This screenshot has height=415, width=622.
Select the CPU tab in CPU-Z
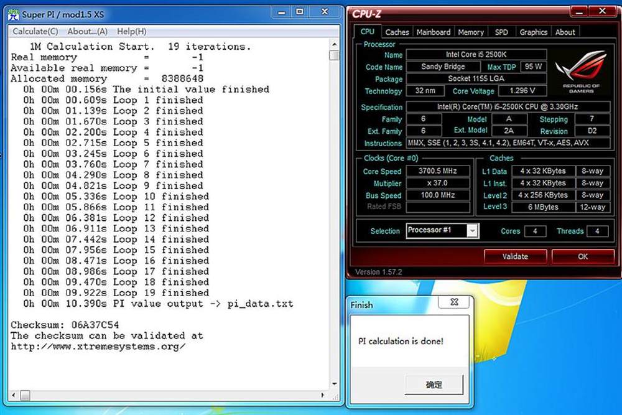(x=368, y=32)
